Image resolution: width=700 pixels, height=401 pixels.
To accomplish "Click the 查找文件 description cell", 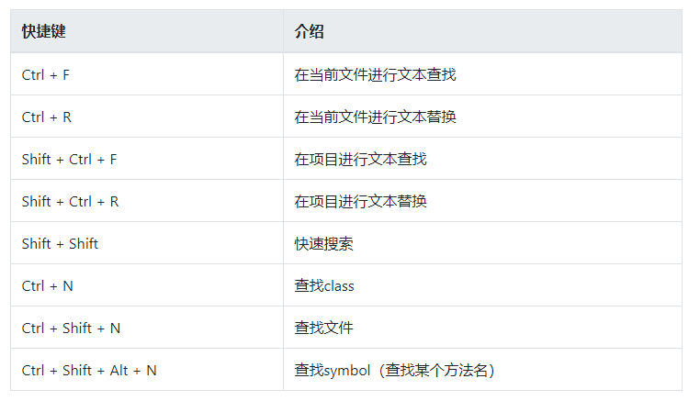I will click(x=323, y=328).
